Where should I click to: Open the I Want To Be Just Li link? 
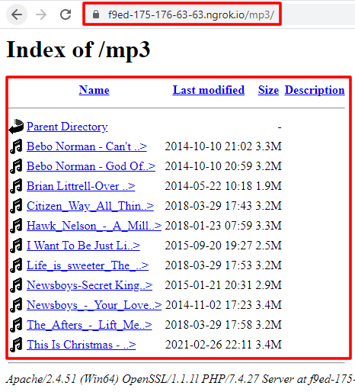83,246
